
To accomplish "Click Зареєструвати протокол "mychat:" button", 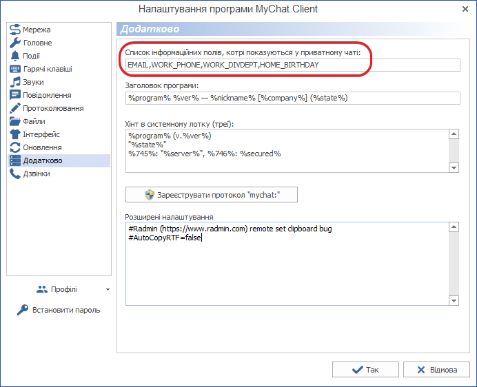I will click(x=212, y=195).
